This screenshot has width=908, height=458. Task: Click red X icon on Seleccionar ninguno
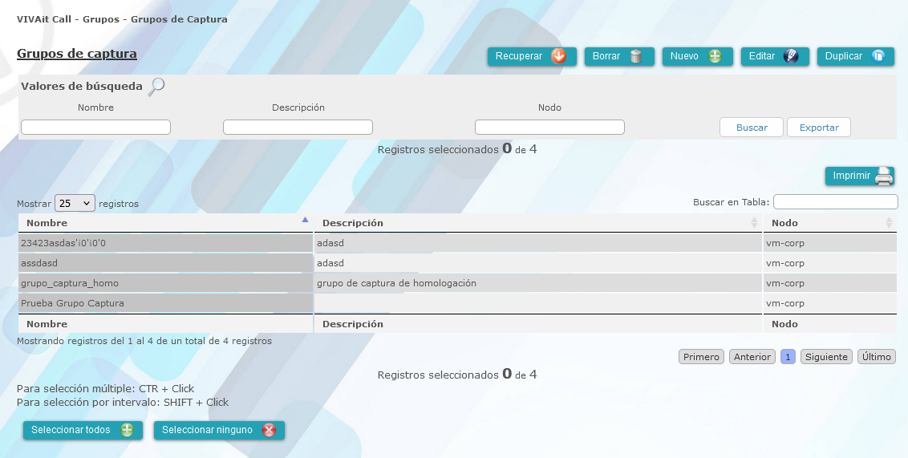[270, 430]
